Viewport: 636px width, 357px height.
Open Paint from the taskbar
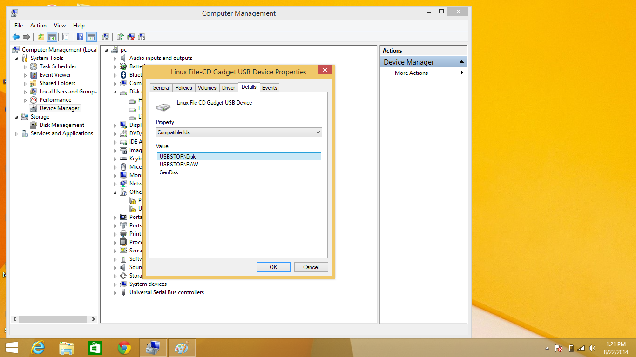tap(182, 347)
